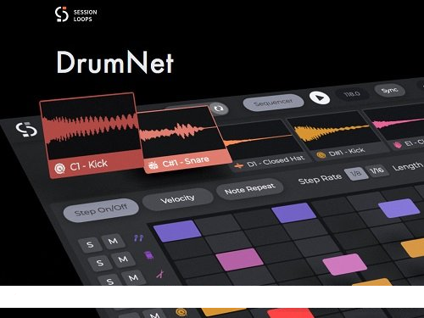Click the kick drum icon beside C1 - Kick
The height and width of the screenshot is (318, 424).
coord(59,169)
